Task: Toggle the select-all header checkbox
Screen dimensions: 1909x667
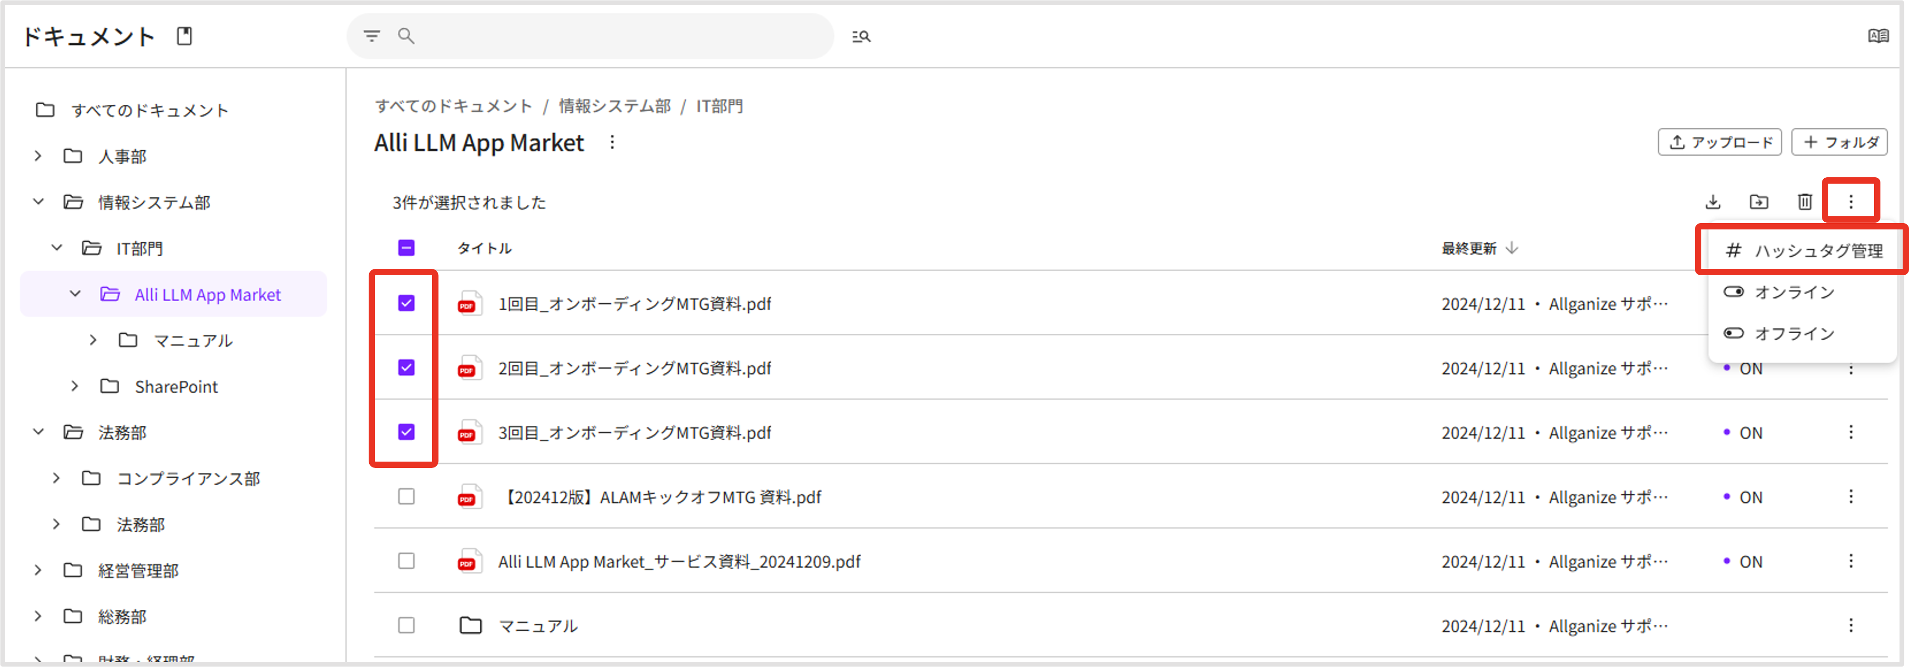Action: pyautogui.click(x=406, y=248)
